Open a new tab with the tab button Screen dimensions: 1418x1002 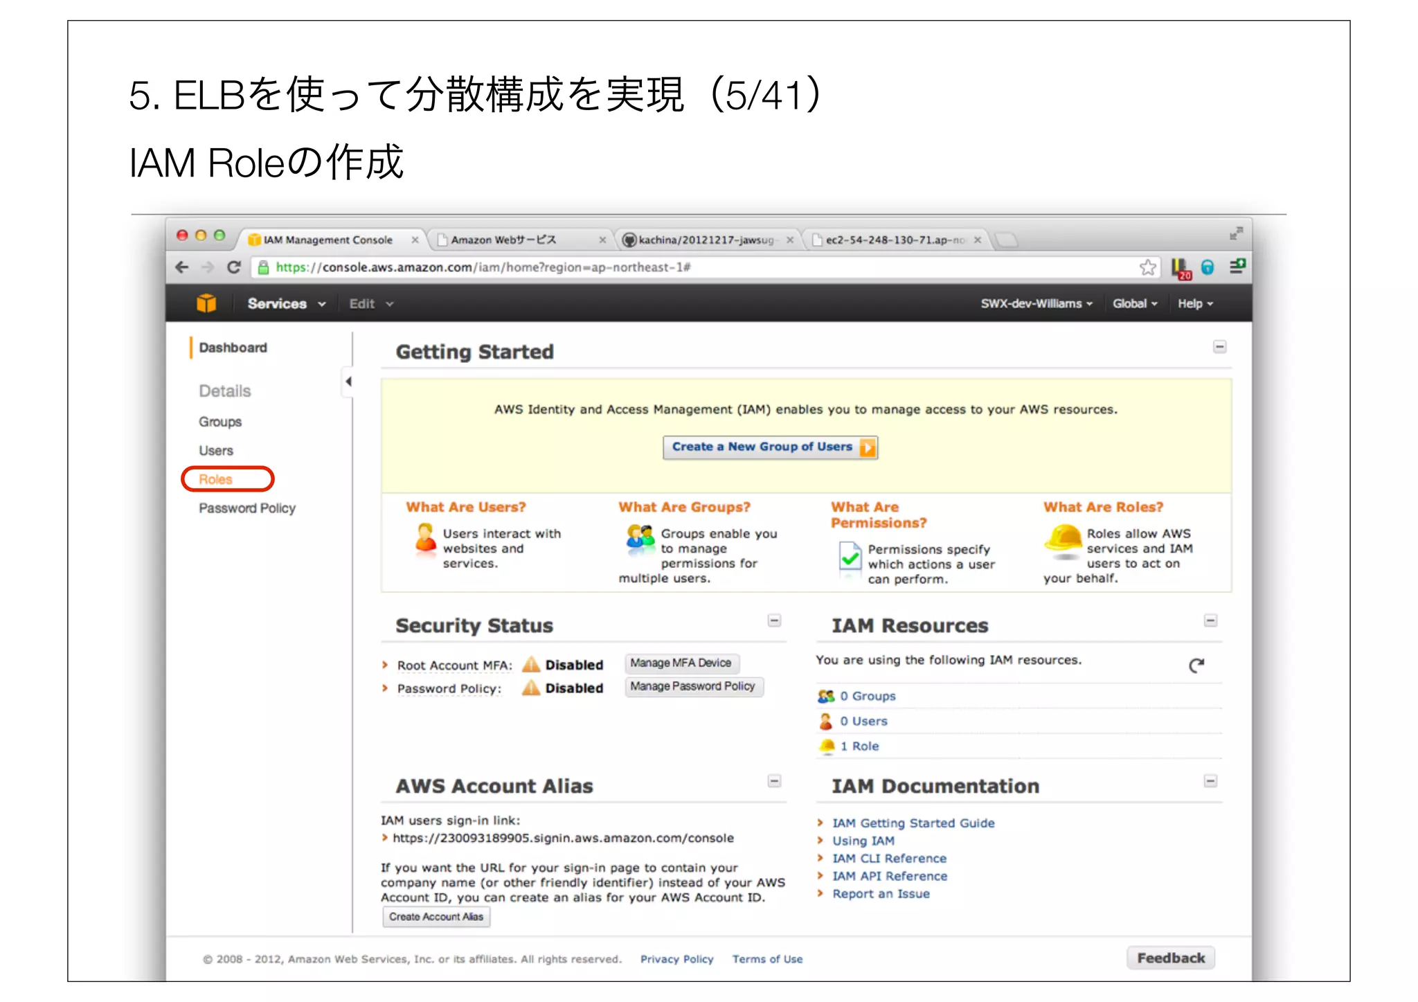point(1006,240)
